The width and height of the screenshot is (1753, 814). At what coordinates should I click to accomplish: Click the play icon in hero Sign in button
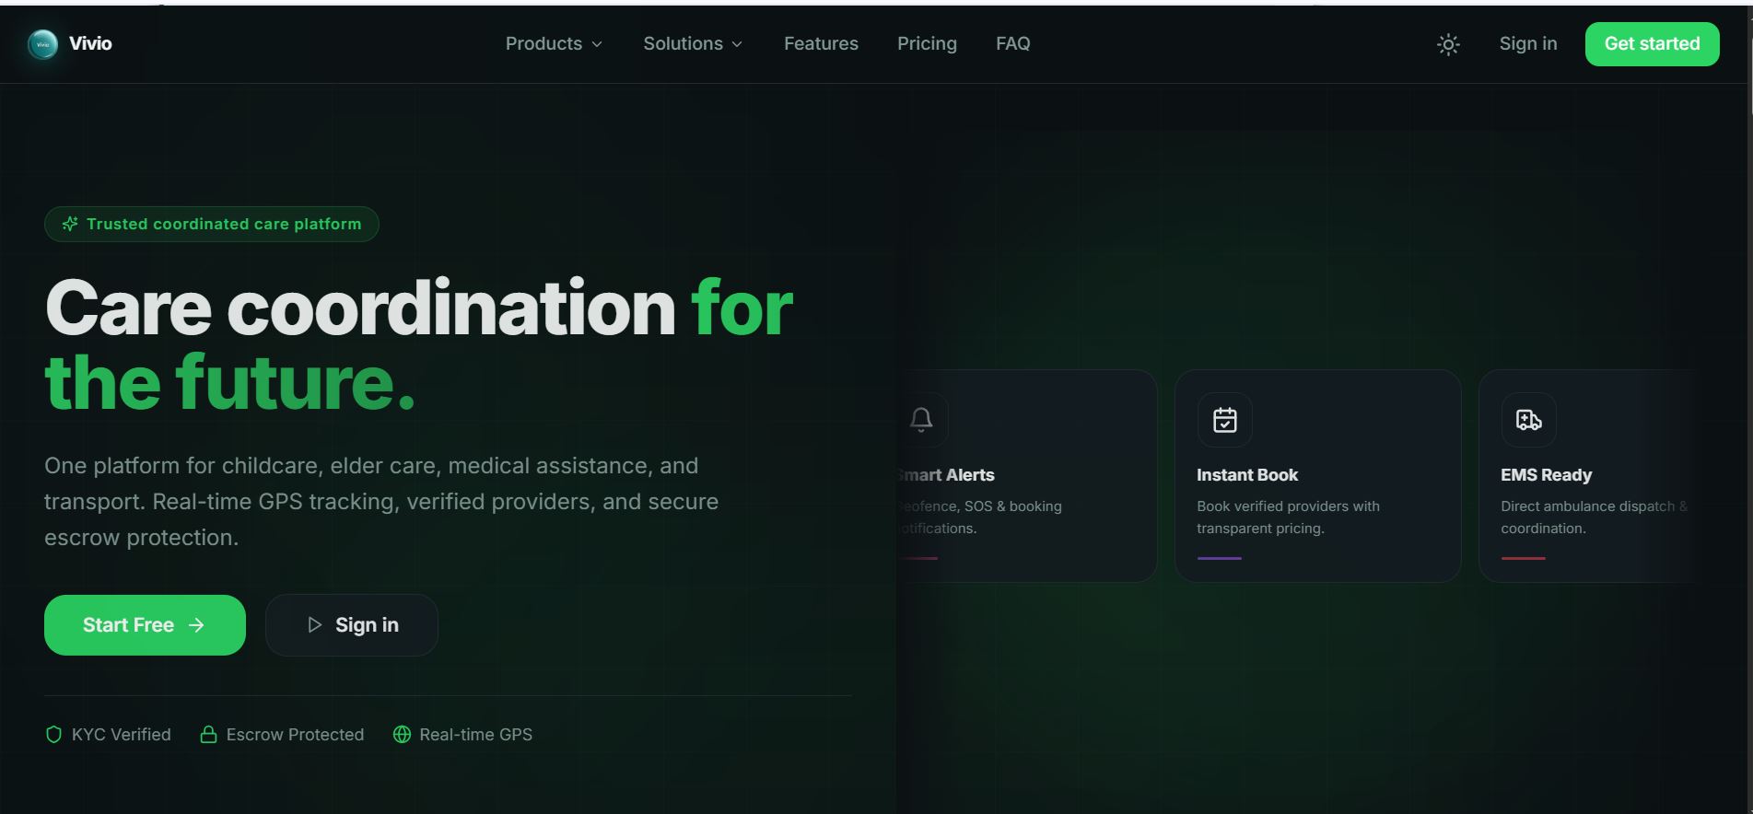[x=314, y=624]
